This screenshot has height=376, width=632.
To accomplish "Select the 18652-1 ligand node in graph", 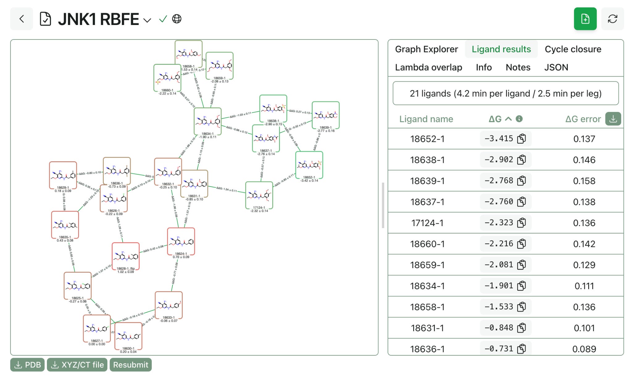I will 309,165.
